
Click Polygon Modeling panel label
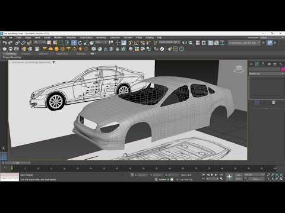(12, 57)
